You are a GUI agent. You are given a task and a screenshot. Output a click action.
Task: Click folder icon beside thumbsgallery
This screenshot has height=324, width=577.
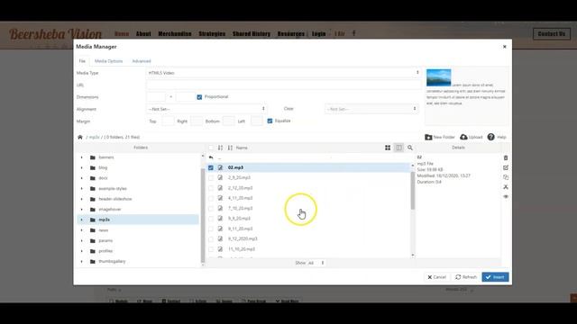93,262
